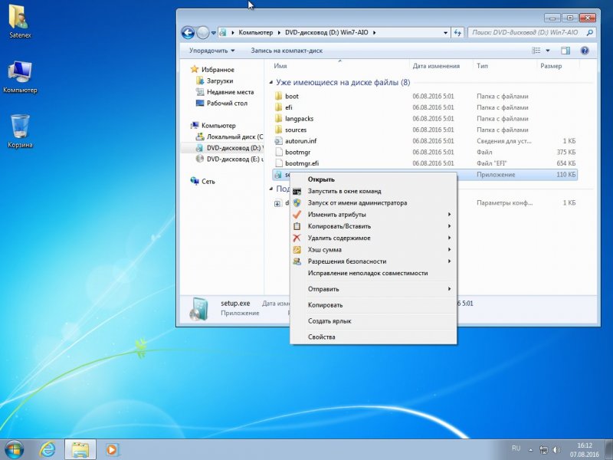Click the bootmgr.efi file icon
613x460 pixels.
278,163
